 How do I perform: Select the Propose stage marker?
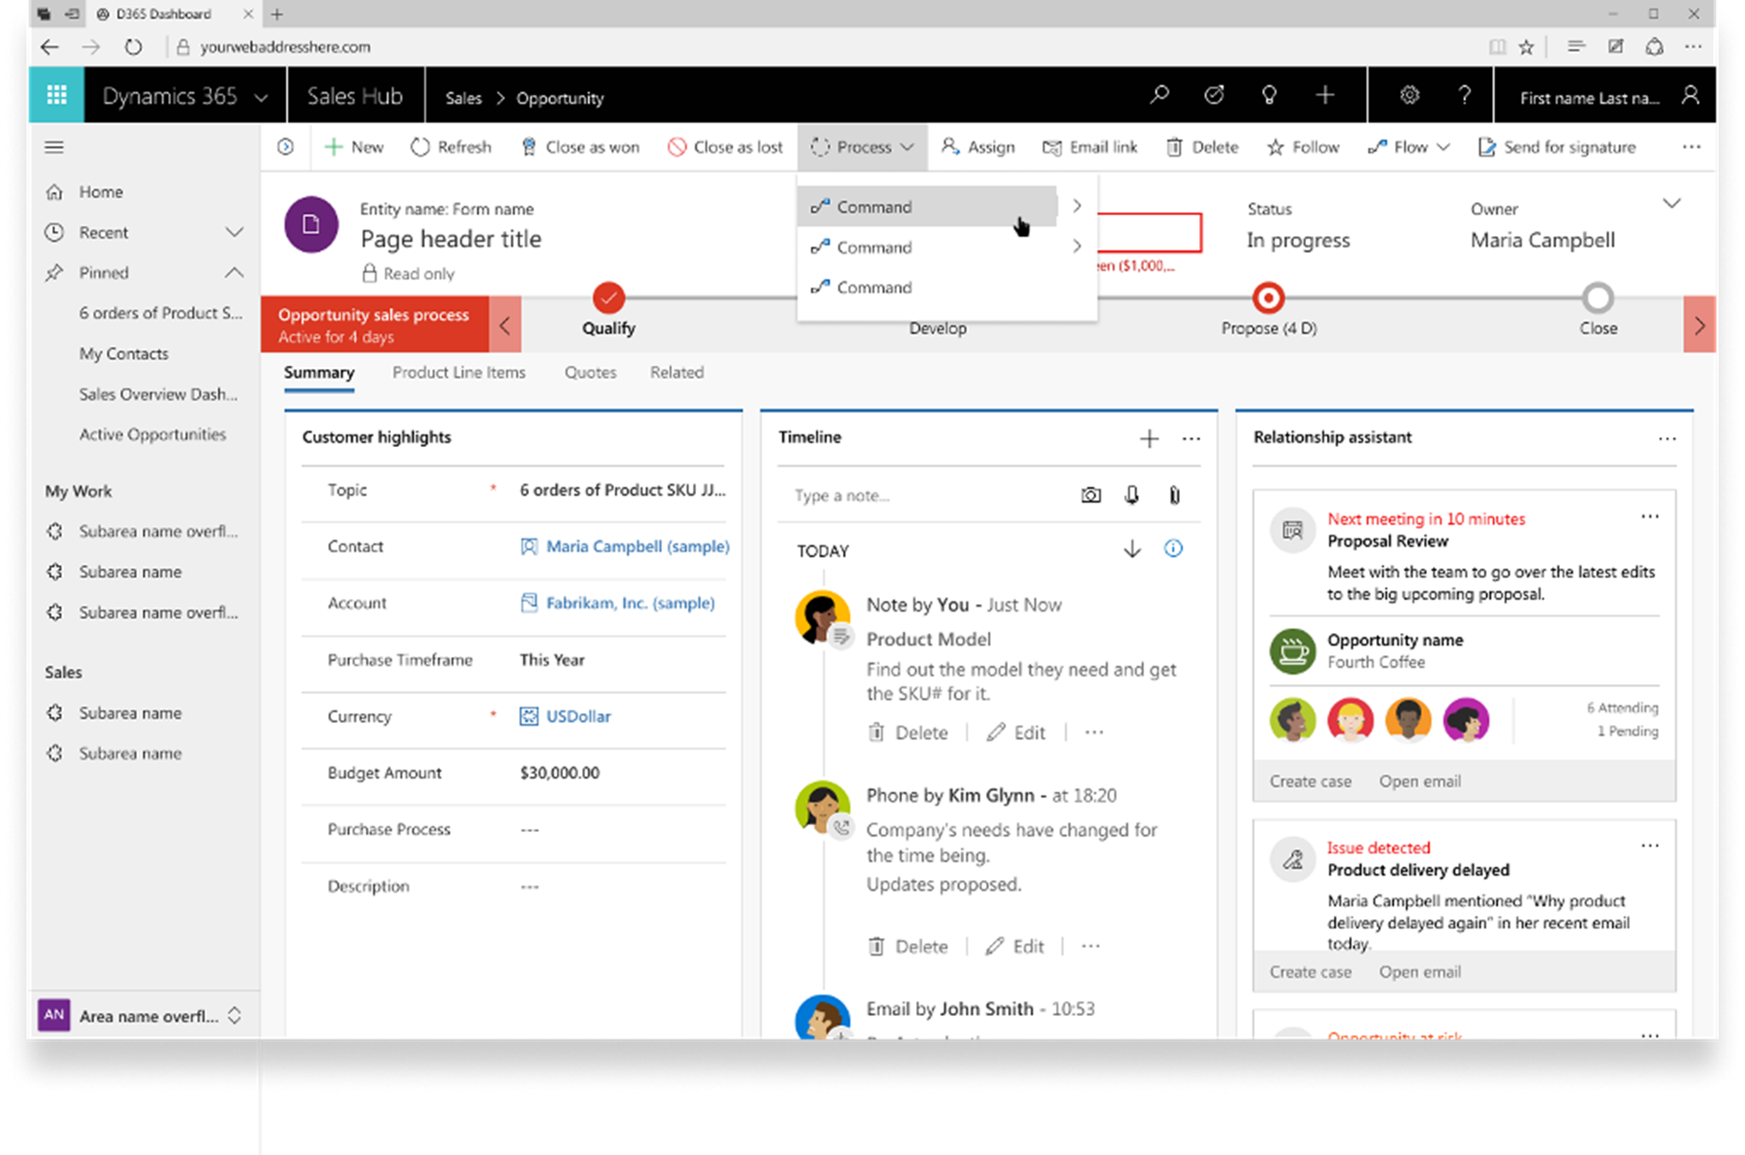pos(1268,298)
